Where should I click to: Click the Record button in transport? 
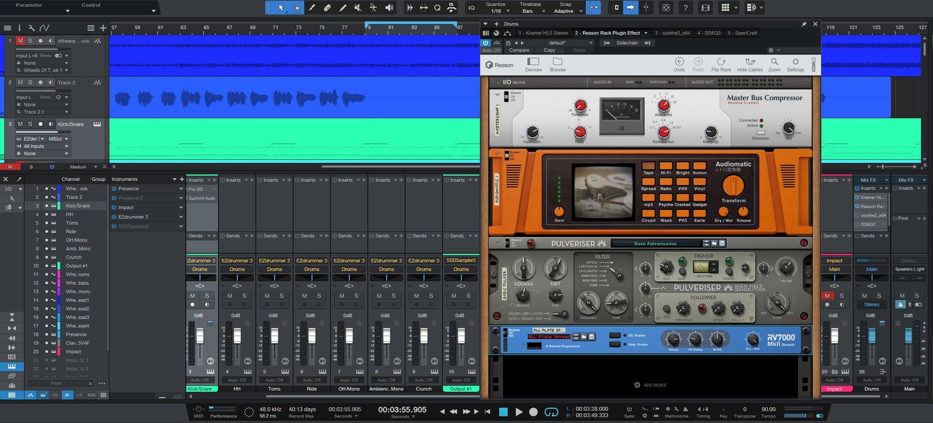(533, 411)
